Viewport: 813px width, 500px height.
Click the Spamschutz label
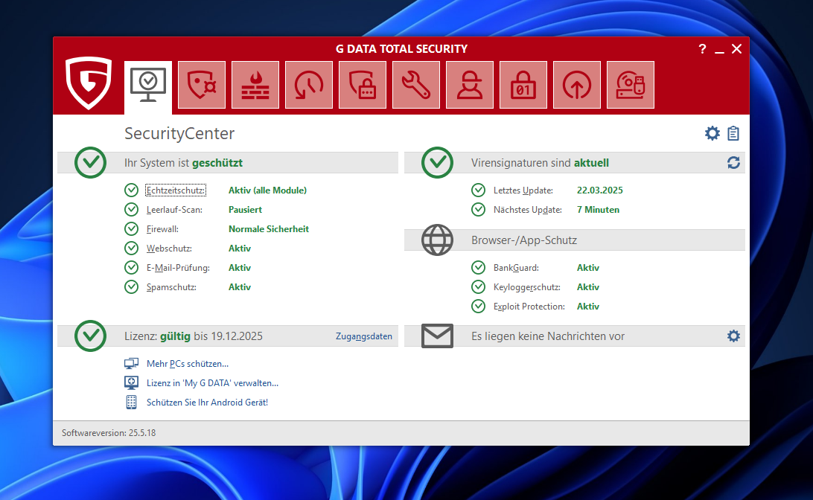(171, 286)
